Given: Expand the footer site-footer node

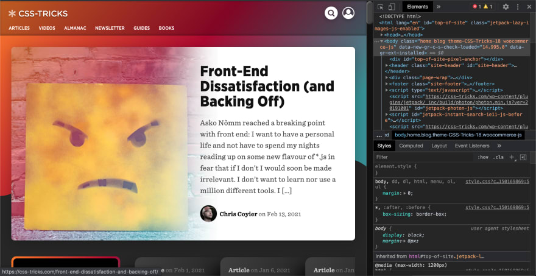Looking at the screenshot, I should 387,84.
